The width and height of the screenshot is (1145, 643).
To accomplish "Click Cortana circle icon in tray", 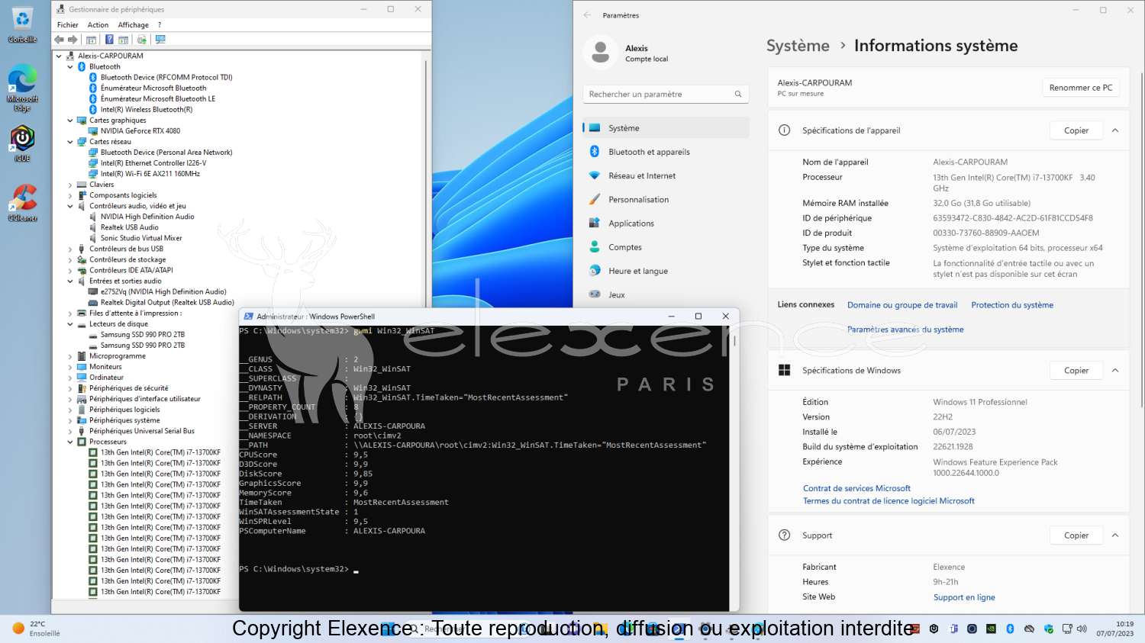I will pos(972,629).
